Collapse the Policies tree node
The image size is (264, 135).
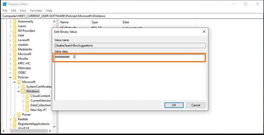coord(10,77)
